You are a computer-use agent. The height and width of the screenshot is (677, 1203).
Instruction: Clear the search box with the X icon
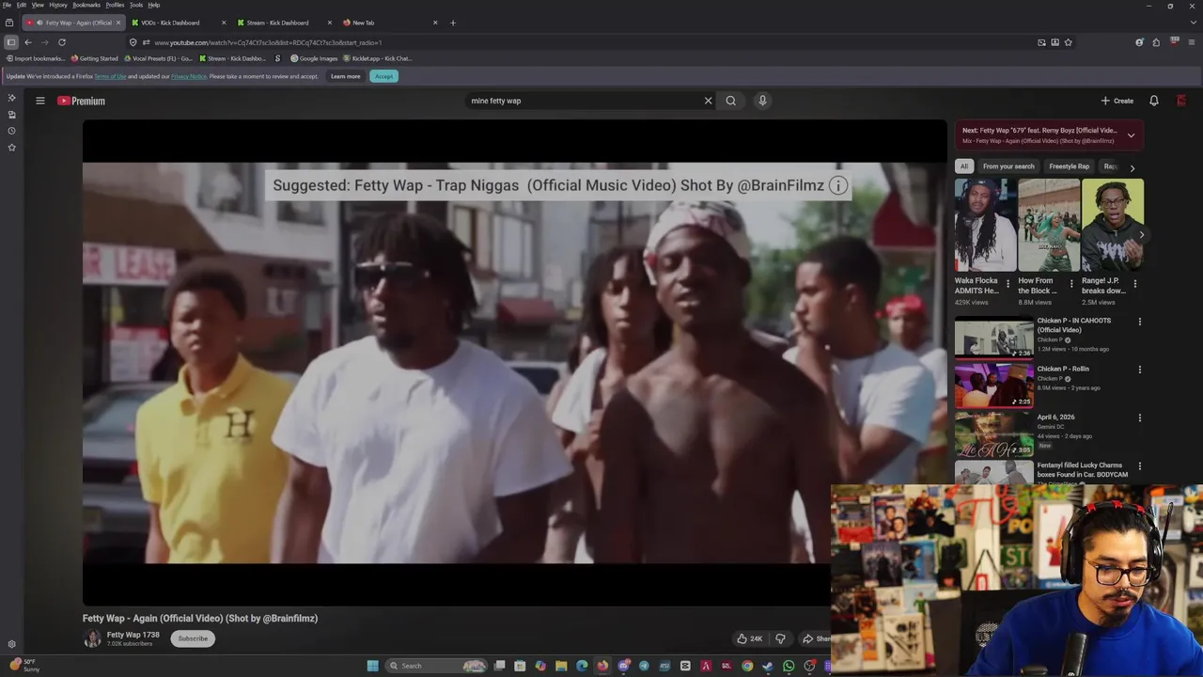(709, 101)
